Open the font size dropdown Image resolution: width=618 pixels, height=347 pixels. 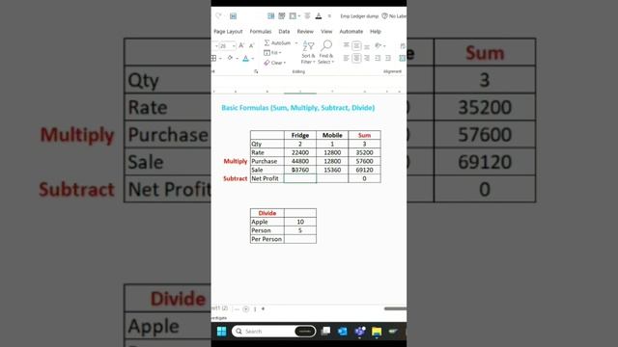tap(234, 46)
